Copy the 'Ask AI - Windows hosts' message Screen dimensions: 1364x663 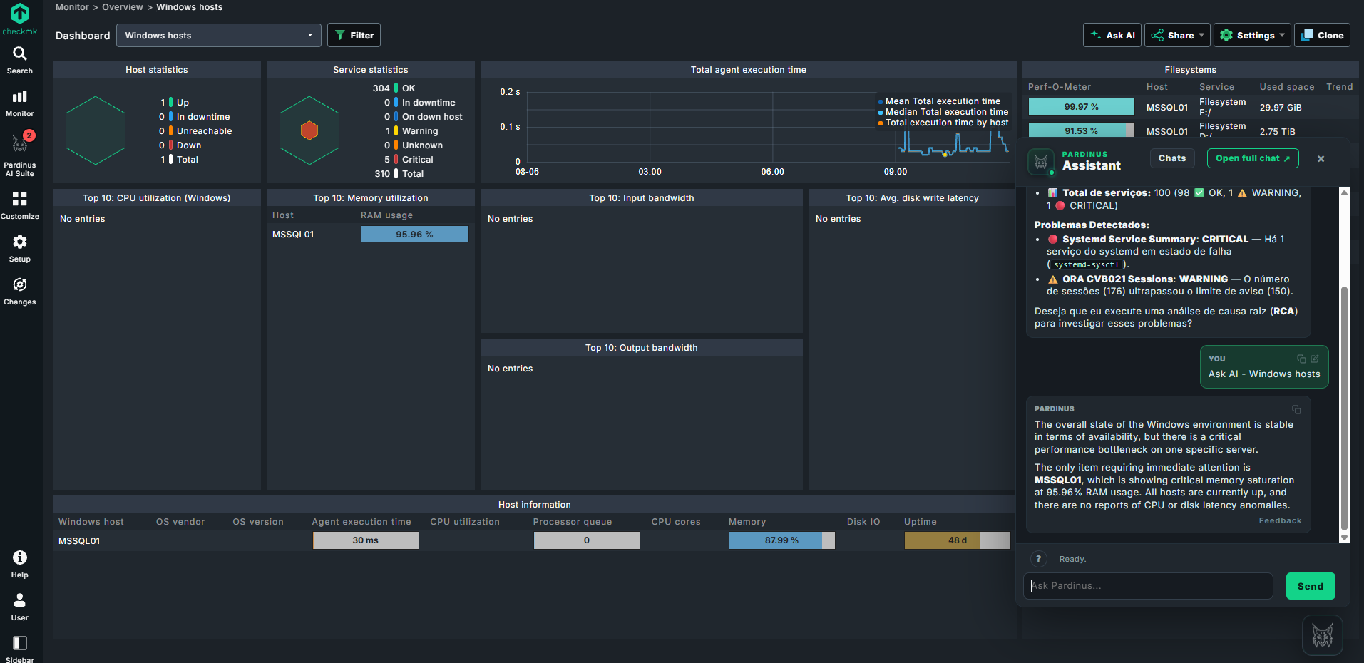(1301, 359)
